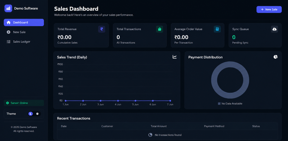Click the blue New Sale button
Screen dimensions: 288x141
pos(269,9)
